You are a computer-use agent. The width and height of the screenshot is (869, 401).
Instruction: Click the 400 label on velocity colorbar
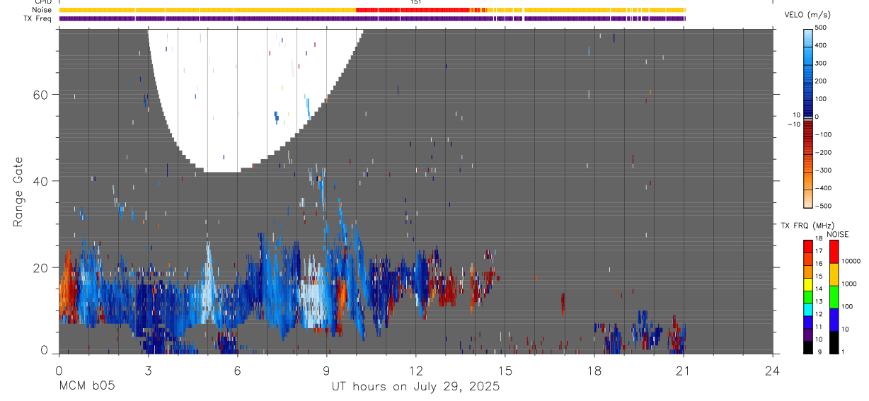pyautogui.click(x=821, y=45)
